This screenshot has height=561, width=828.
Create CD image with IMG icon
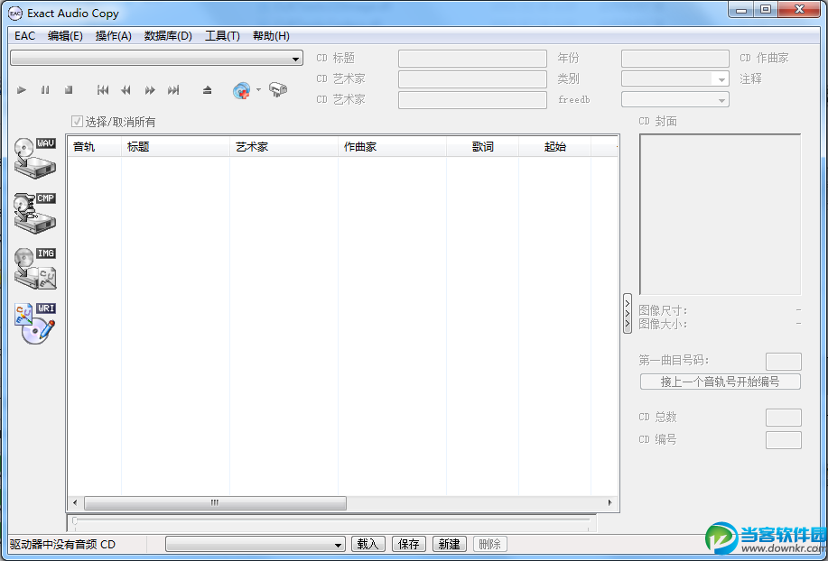point(35,269)
